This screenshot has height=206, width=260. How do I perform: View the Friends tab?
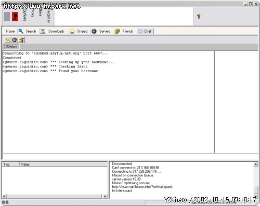(x=124, y=31)
